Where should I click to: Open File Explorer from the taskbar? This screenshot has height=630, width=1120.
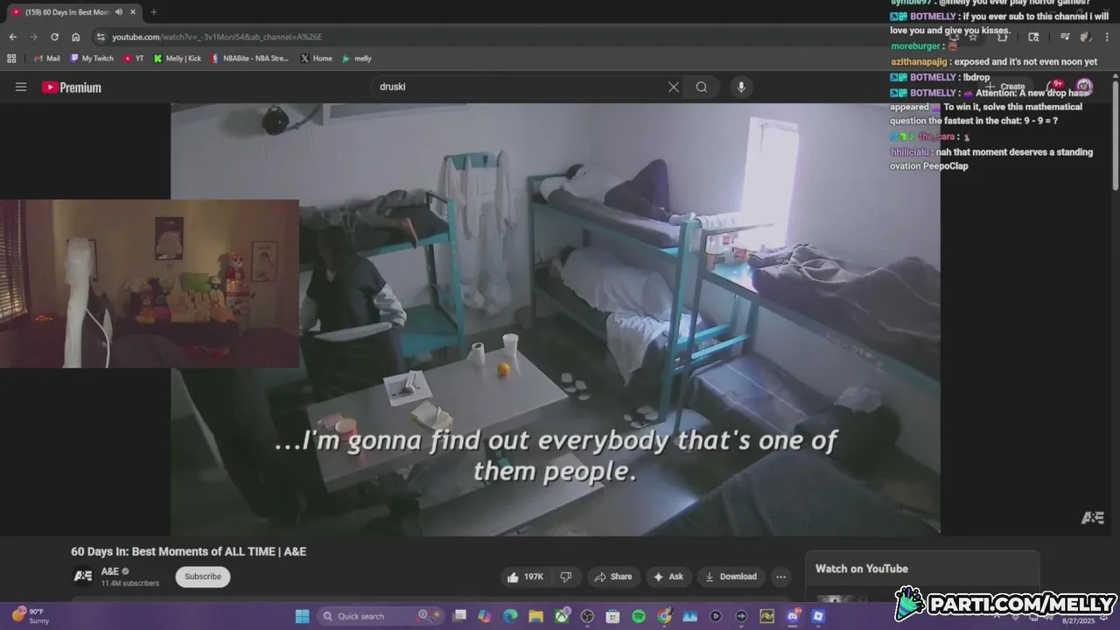point(535,616)
